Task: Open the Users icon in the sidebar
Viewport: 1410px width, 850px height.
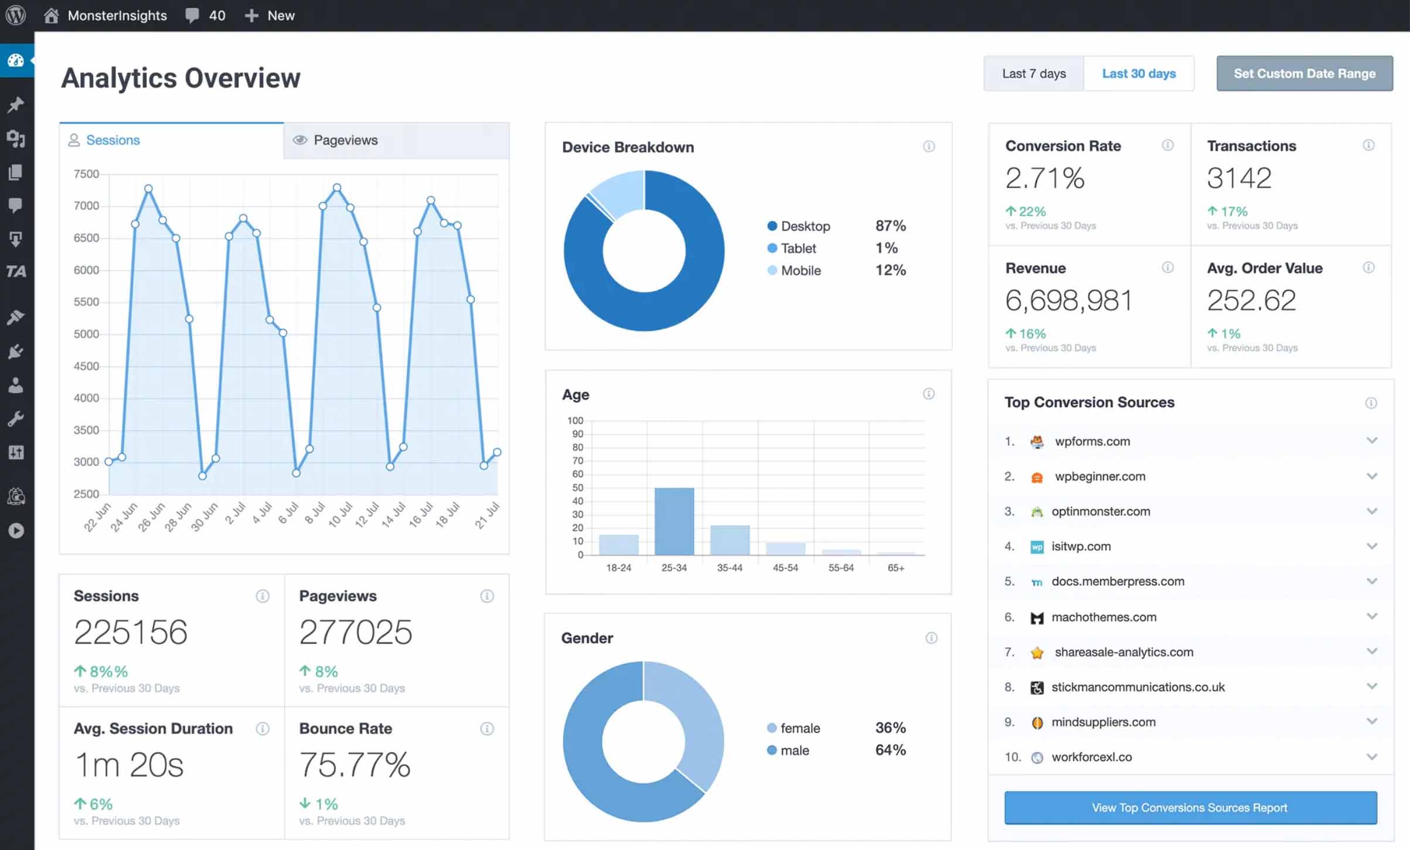Action: click(x=16, y=385)
